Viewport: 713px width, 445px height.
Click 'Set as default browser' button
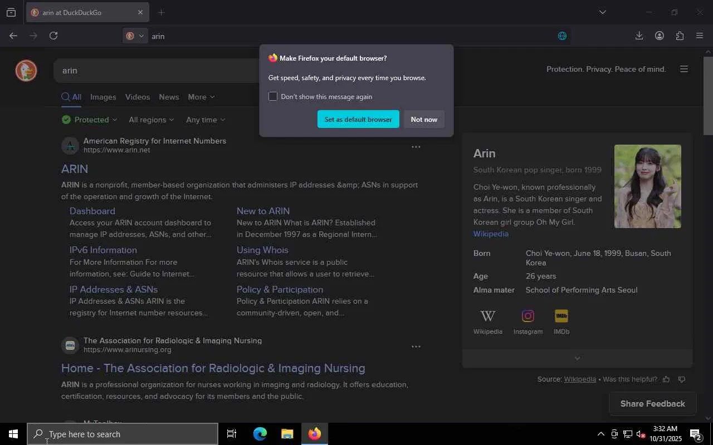(358, 119)
